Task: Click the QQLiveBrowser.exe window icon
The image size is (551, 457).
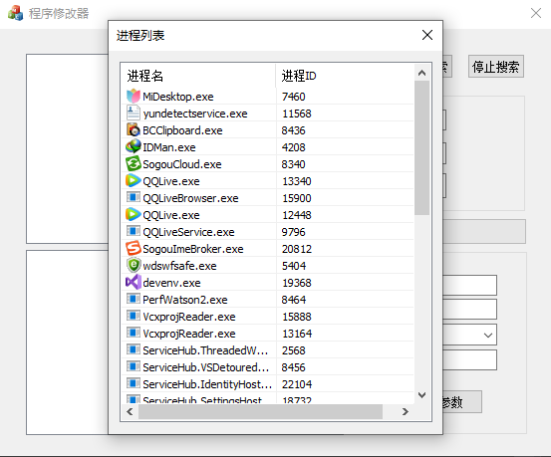Action: (134, 197)
